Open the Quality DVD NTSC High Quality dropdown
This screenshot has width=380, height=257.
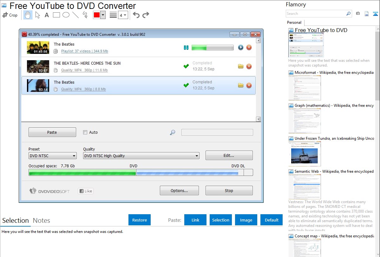click(141, 156)
